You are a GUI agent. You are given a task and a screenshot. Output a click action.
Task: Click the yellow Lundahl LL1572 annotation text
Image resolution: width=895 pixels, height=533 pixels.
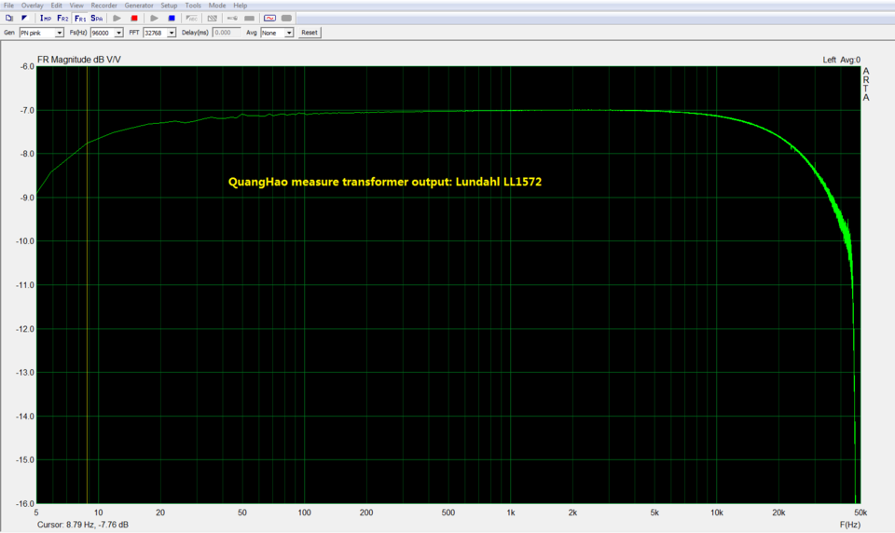click(385, 182)
